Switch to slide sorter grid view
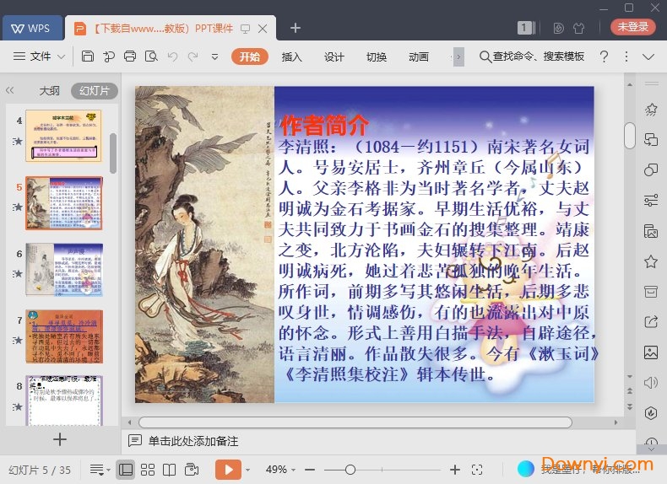 click(x=148, y=470)
